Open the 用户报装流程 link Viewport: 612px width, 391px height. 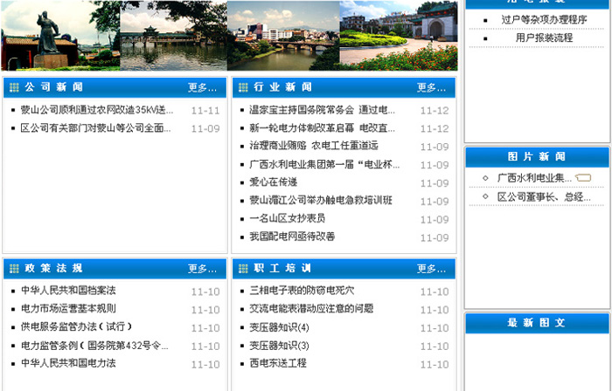pos(544,38)
